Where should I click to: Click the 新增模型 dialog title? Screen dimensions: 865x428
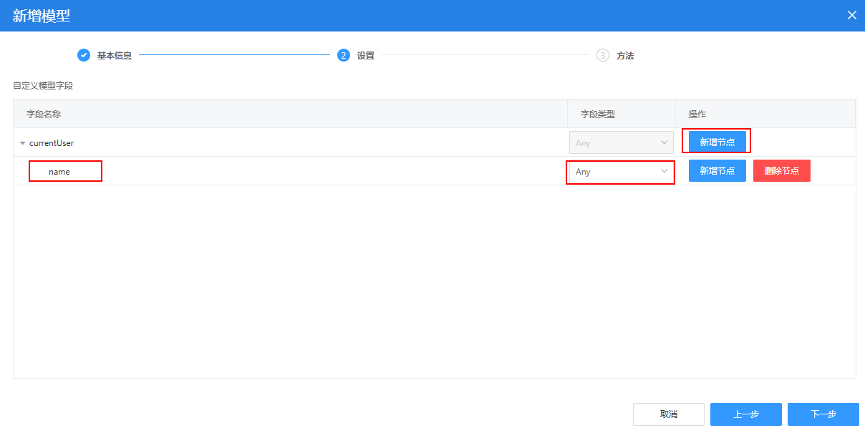(x=42, y=16)
